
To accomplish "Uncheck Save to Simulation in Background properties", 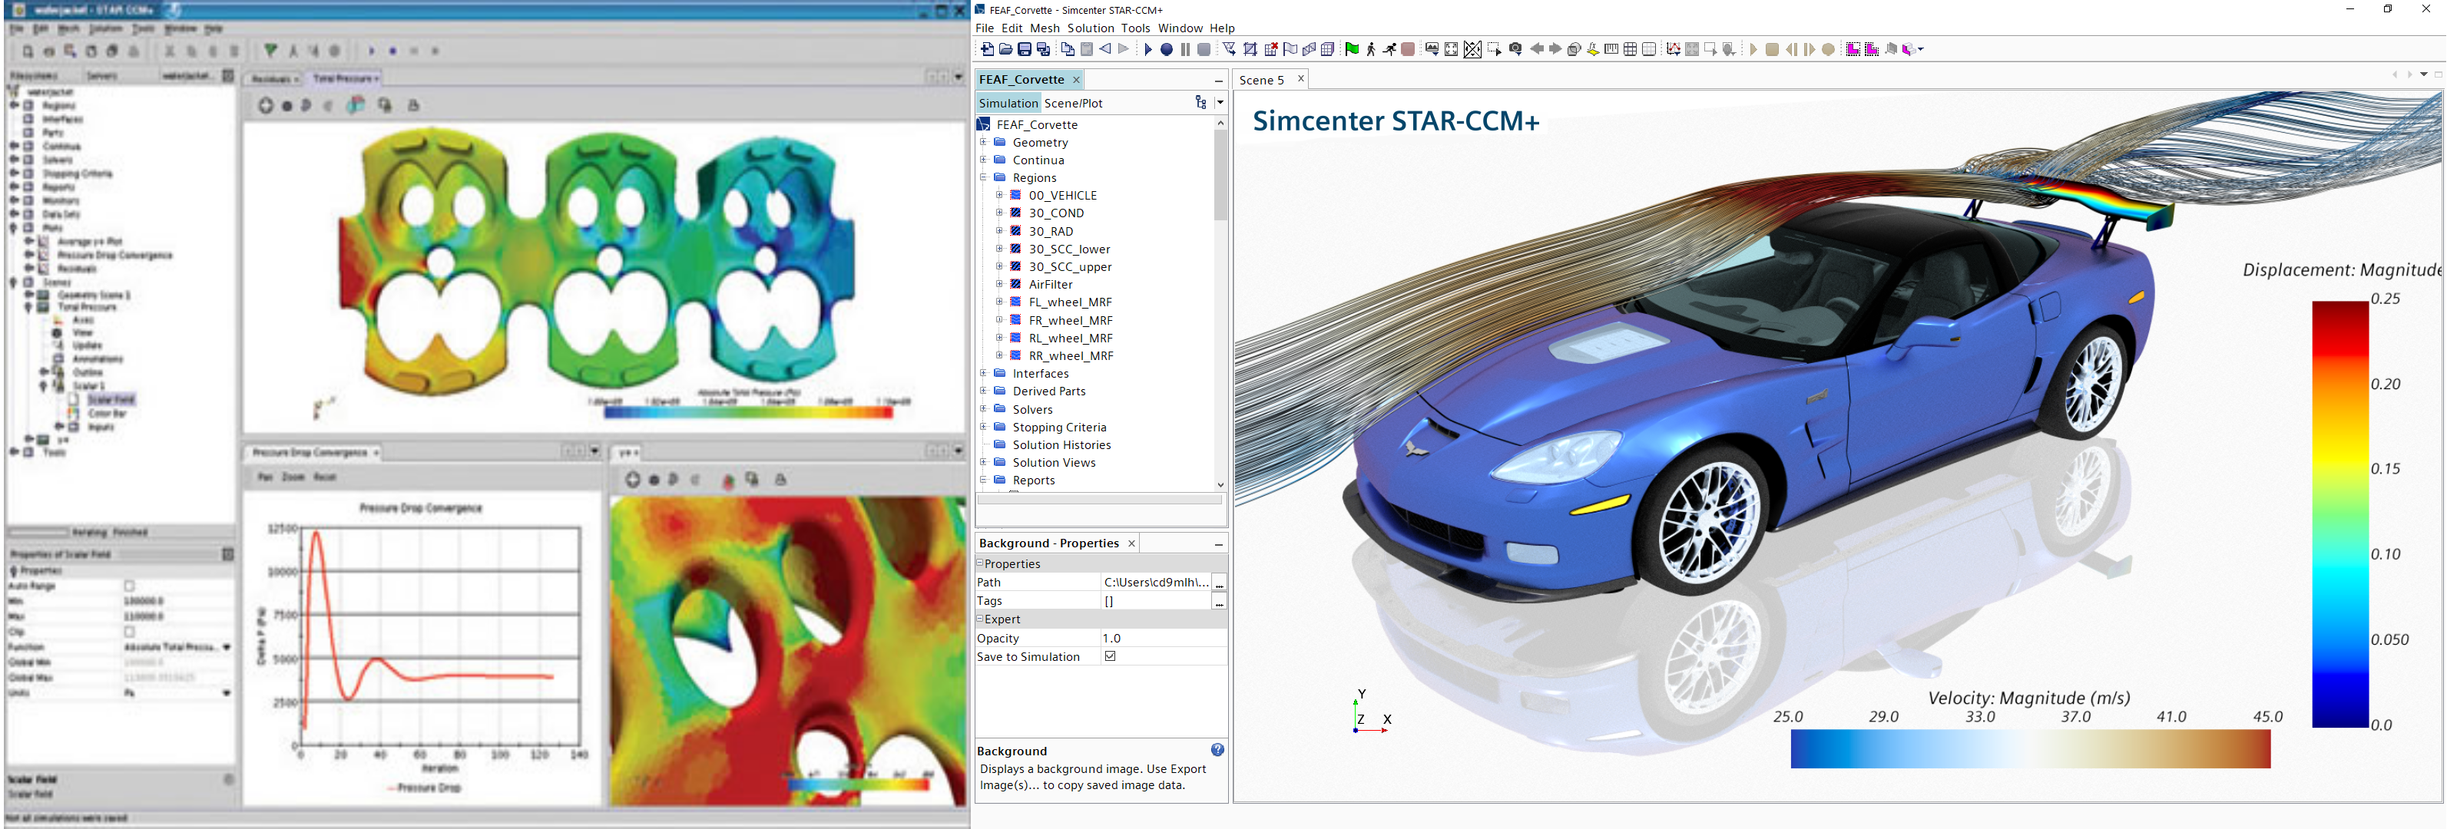I will tap(1112, 656).
